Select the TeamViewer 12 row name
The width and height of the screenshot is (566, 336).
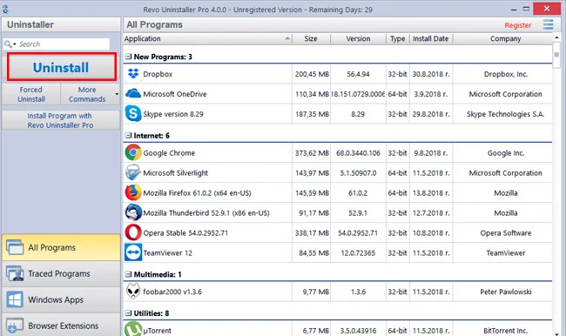pyautogui.click(x=168, y=253)
